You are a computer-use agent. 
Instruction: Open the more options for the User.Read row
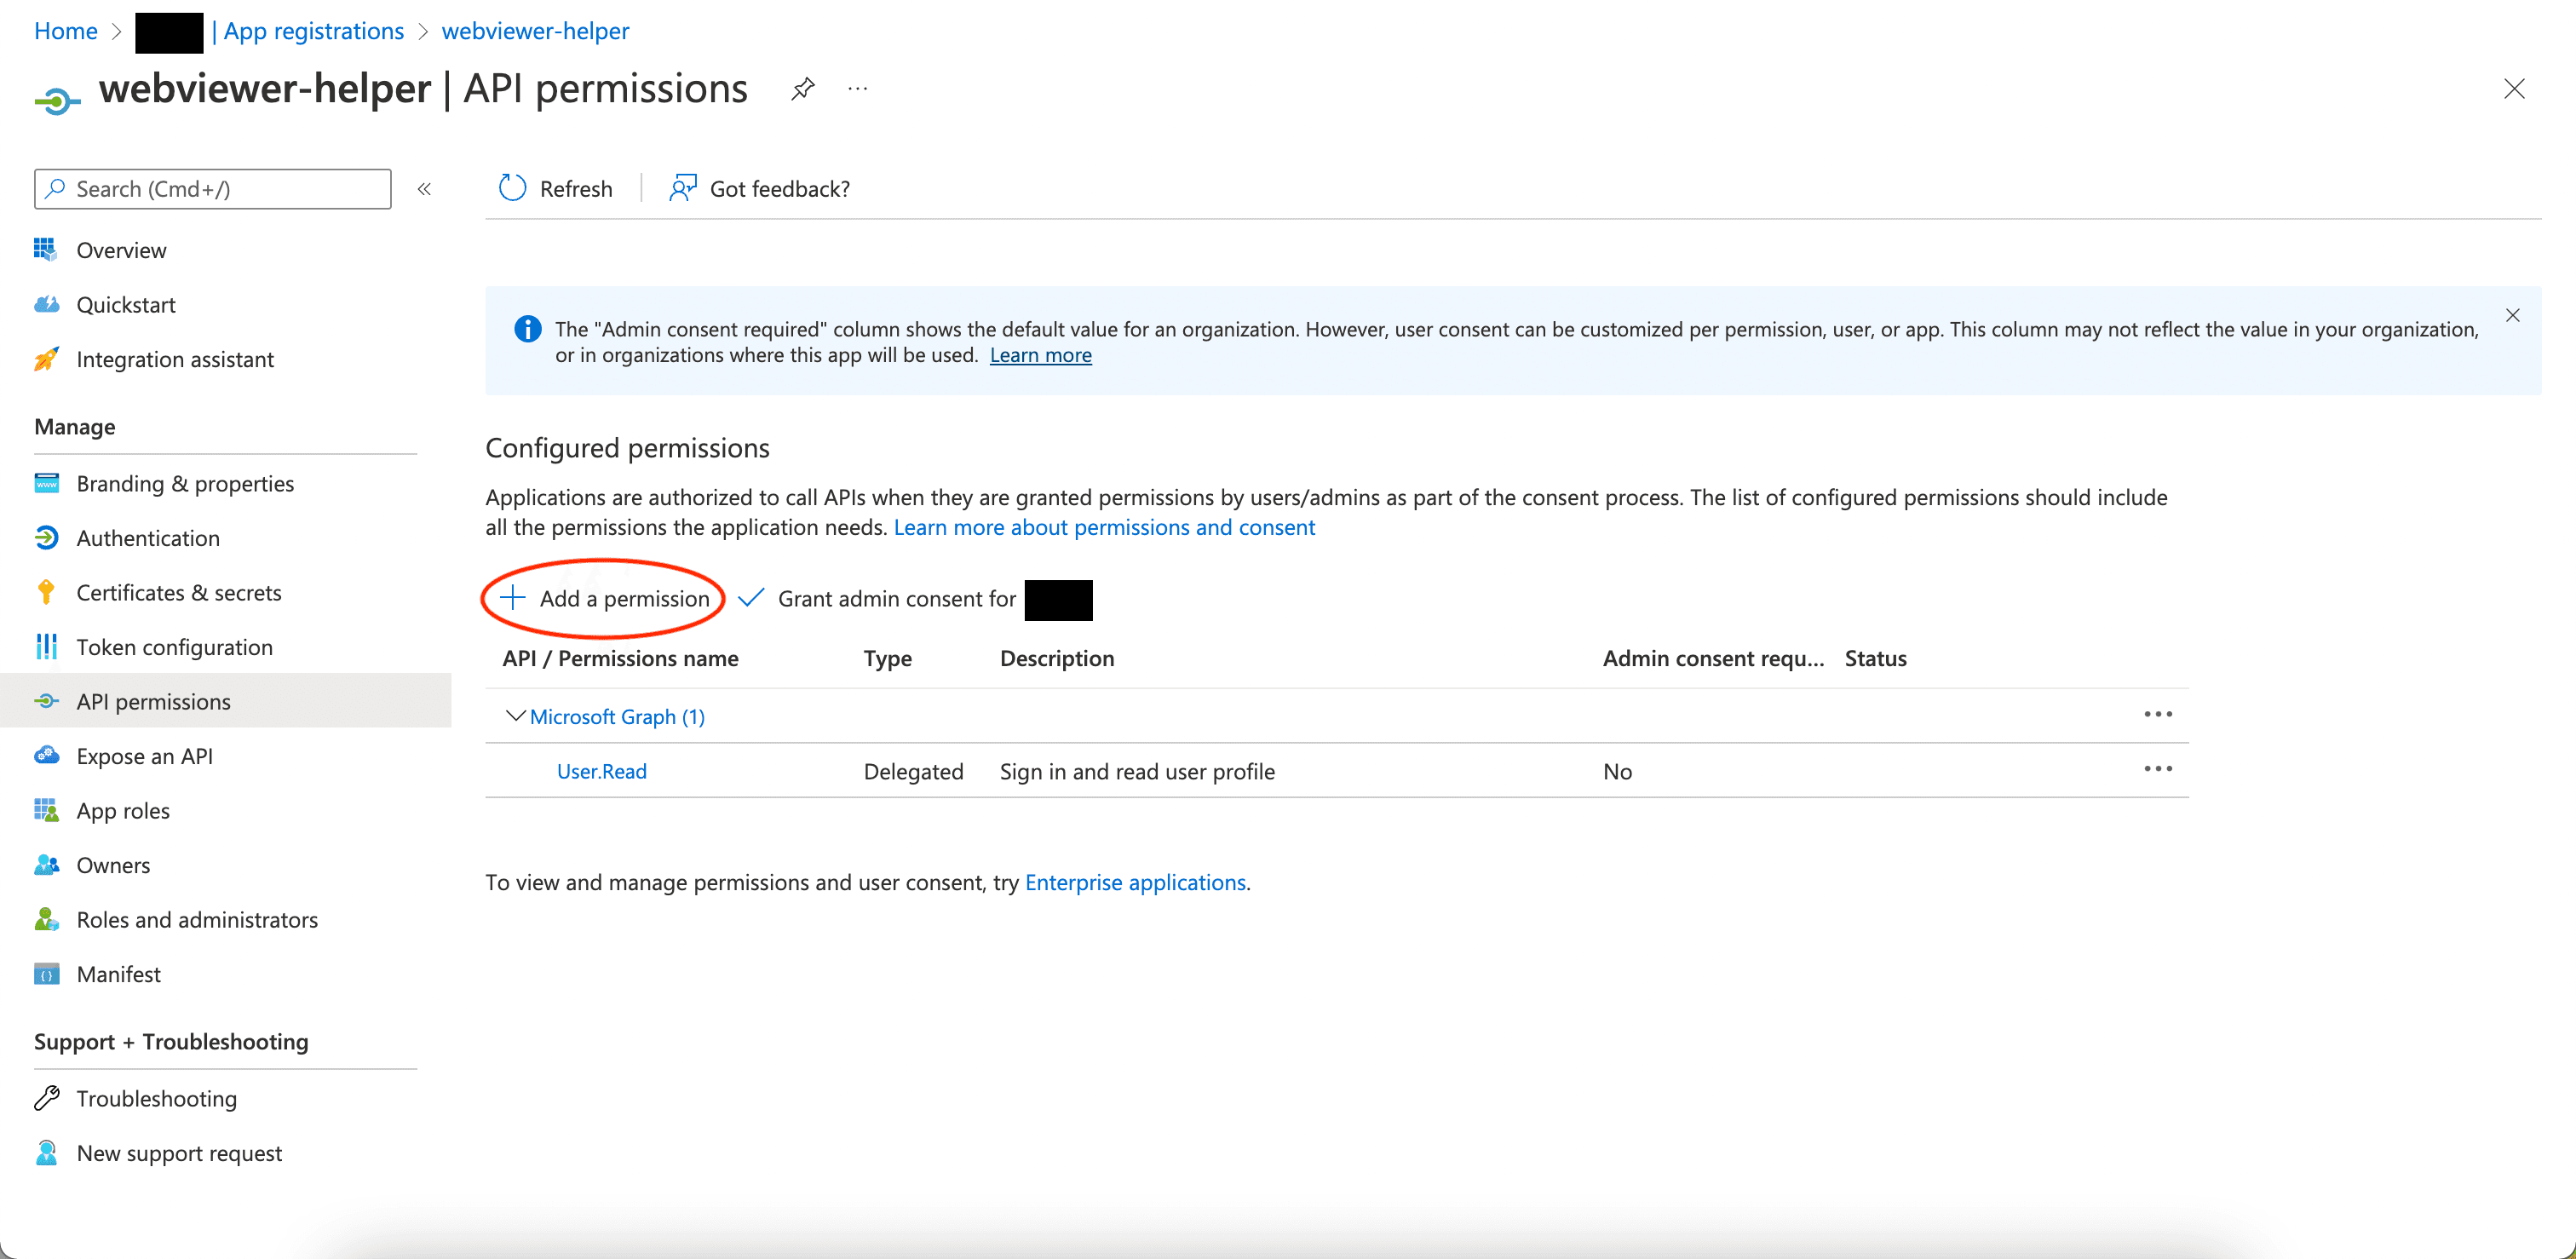[2157, 769]
